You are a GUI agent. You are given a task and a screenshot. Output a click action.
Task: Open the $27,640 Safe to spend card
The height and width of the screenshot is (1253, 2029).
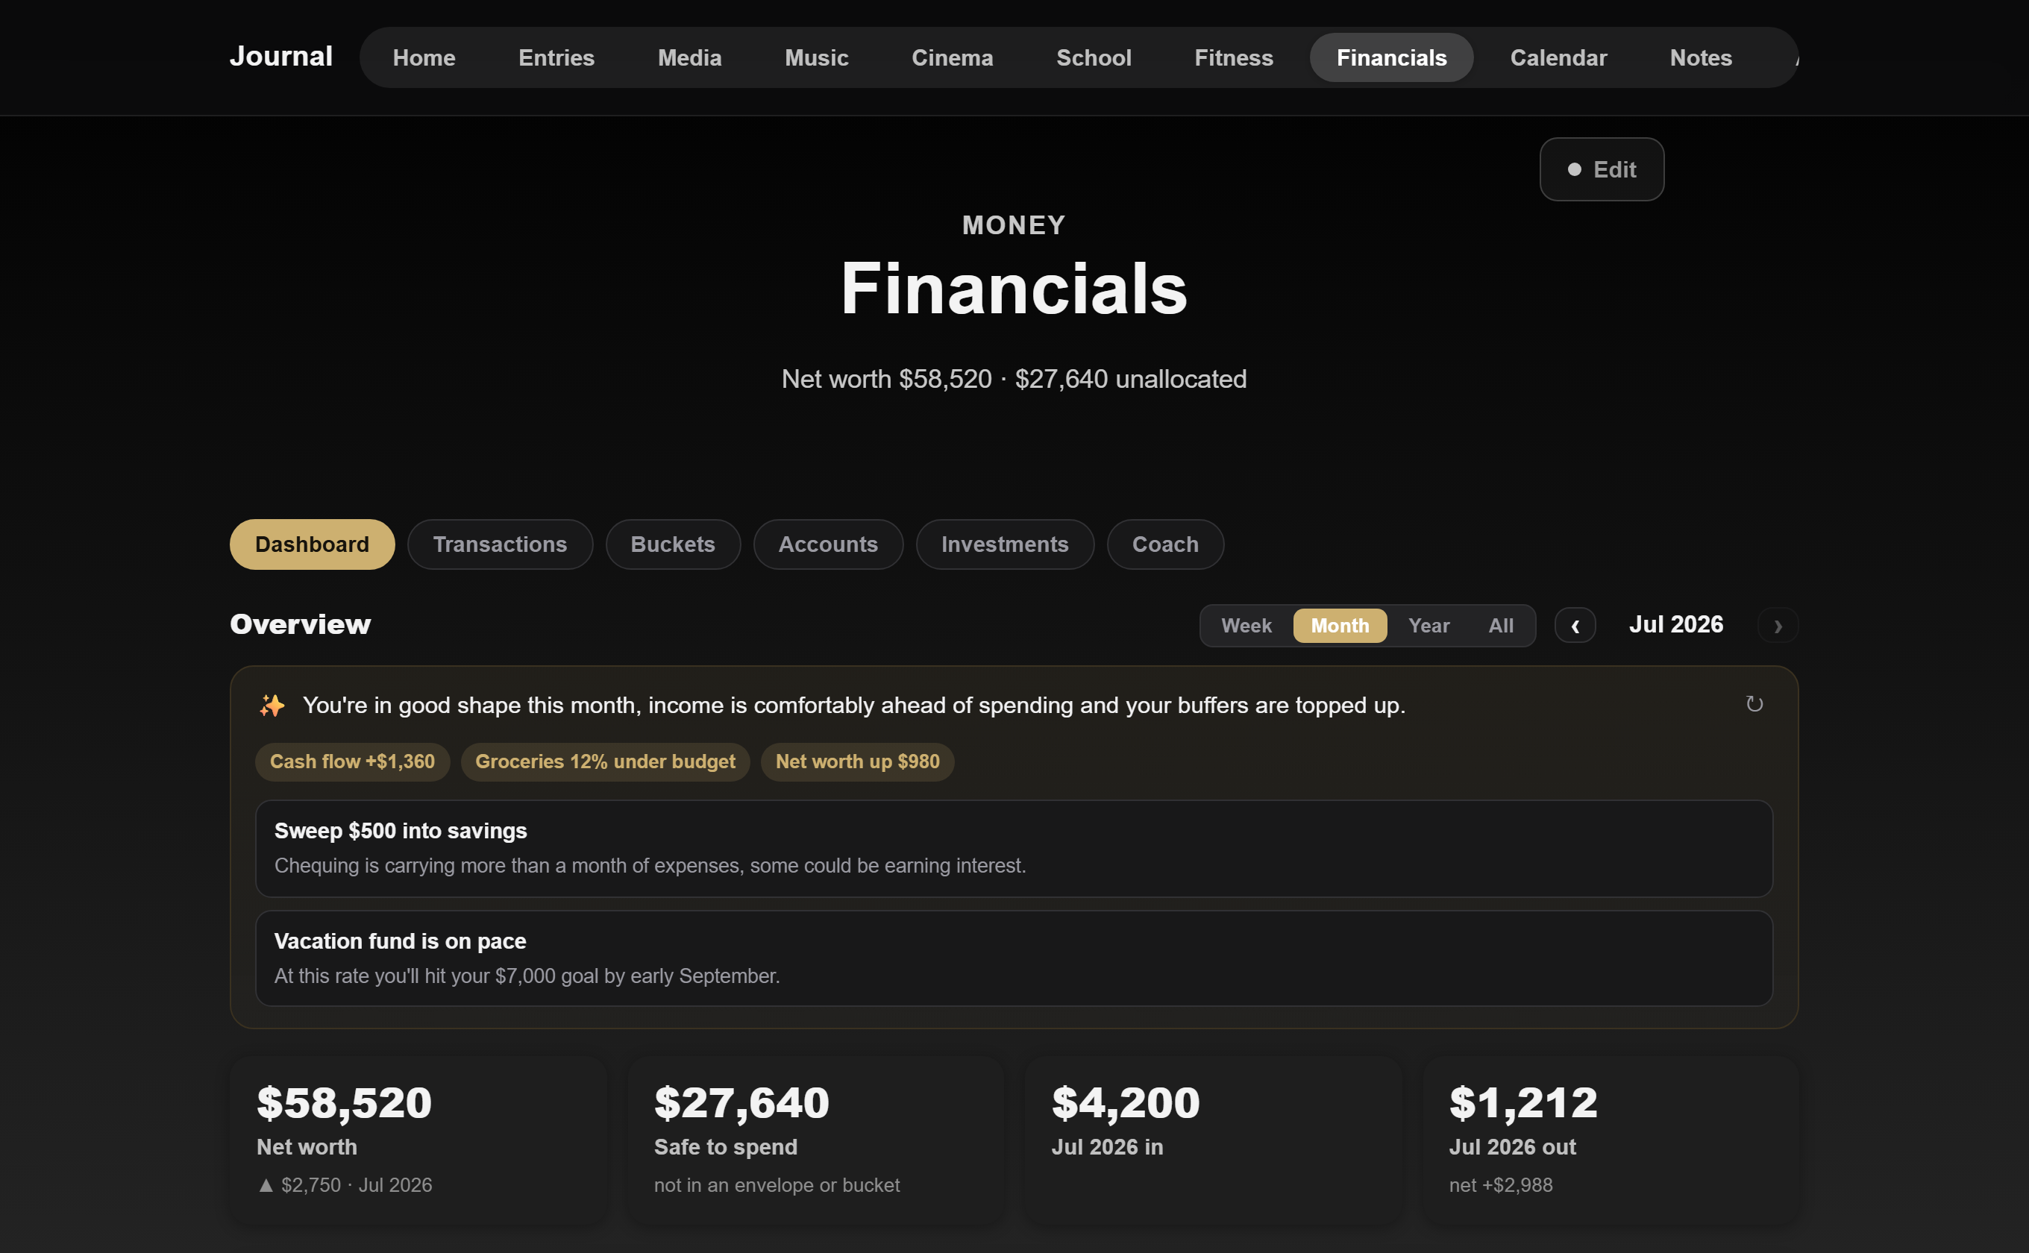click(815, 1140)
